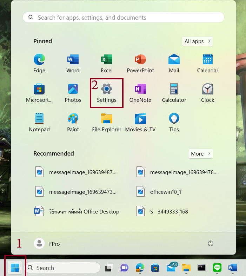The width and height of the screenshot is (246, 276).
Task: Open OneNote from pinned apps
Action: pos(140,93)
